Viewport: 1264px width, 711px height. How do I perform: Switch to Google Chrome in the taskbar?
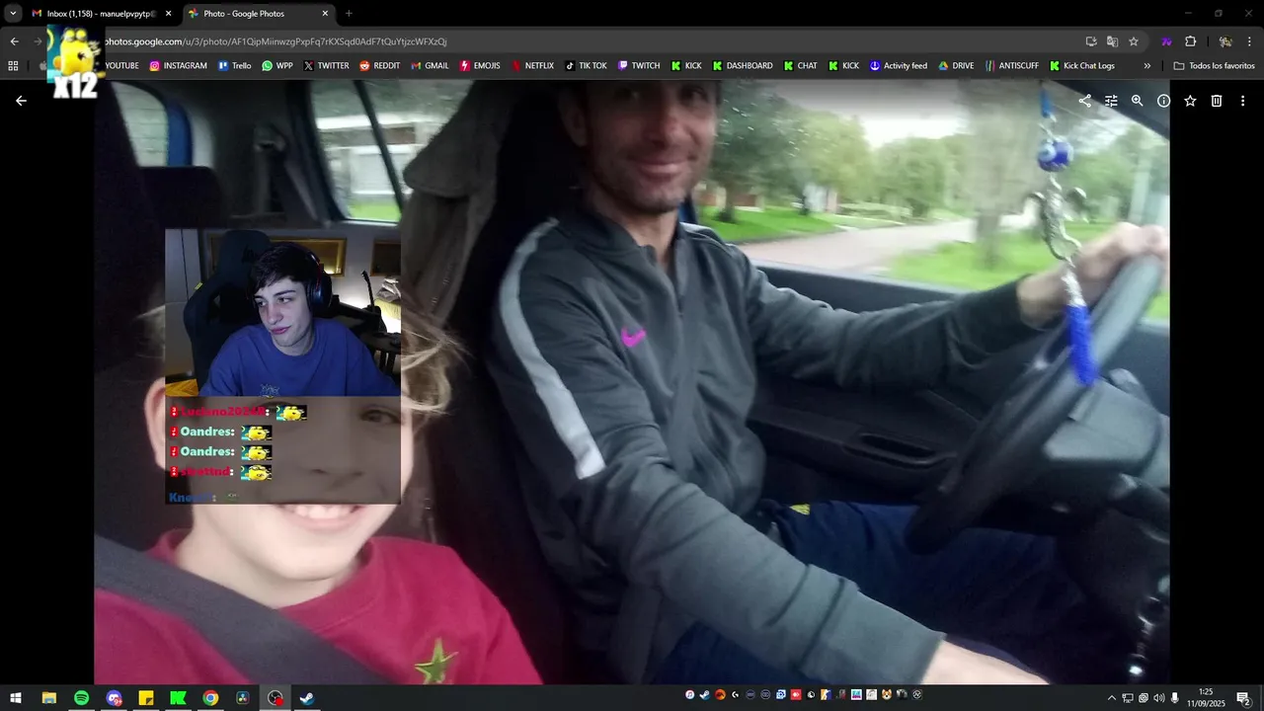[210, 697]
